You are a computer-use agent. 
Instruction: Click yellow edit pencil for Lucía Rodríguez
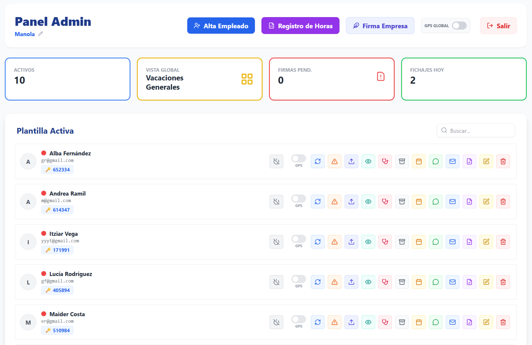486,282
